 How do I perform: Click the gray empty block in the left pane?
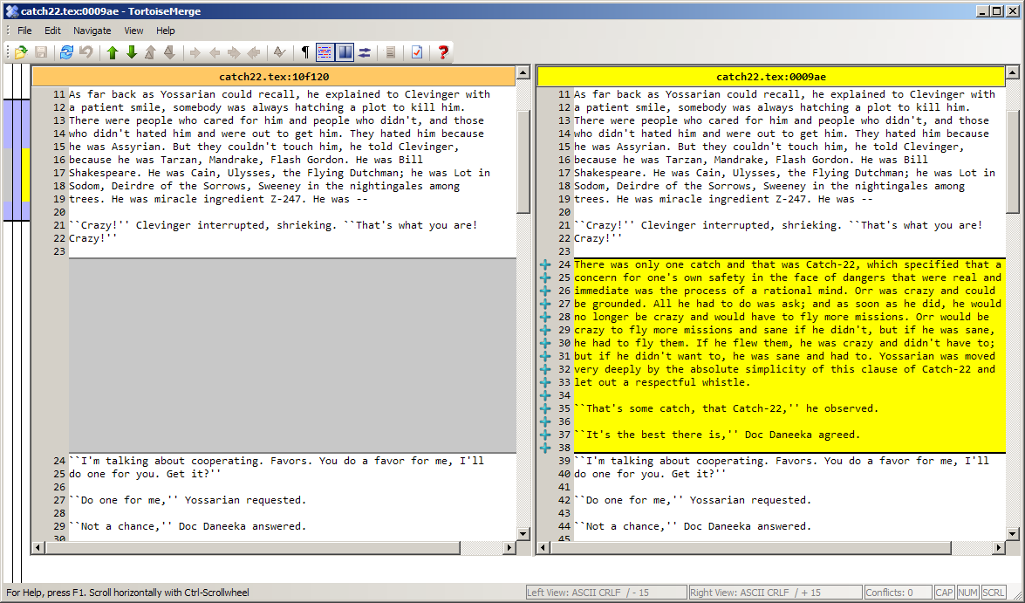[x=292, y=355]
